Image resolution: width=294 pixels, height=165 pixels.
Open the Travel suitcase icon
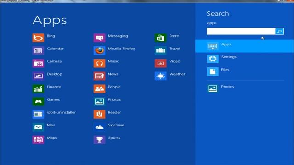pos(160,50)
